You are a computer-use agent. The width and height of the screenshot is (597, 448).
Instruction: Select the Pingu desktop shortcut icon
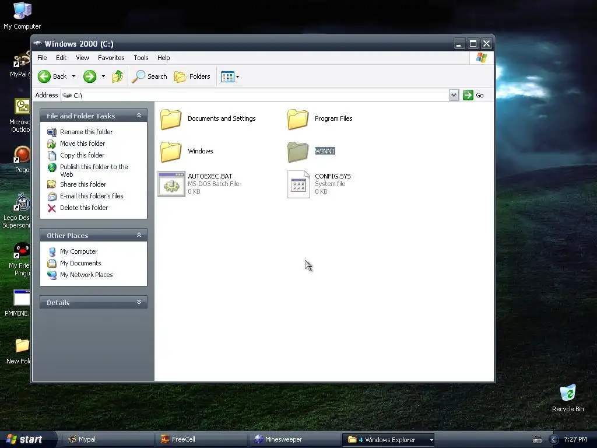point(22,250)
